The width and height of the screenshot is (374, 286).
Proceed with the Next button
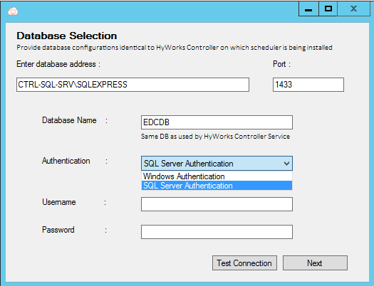click(x=315, y=263)
